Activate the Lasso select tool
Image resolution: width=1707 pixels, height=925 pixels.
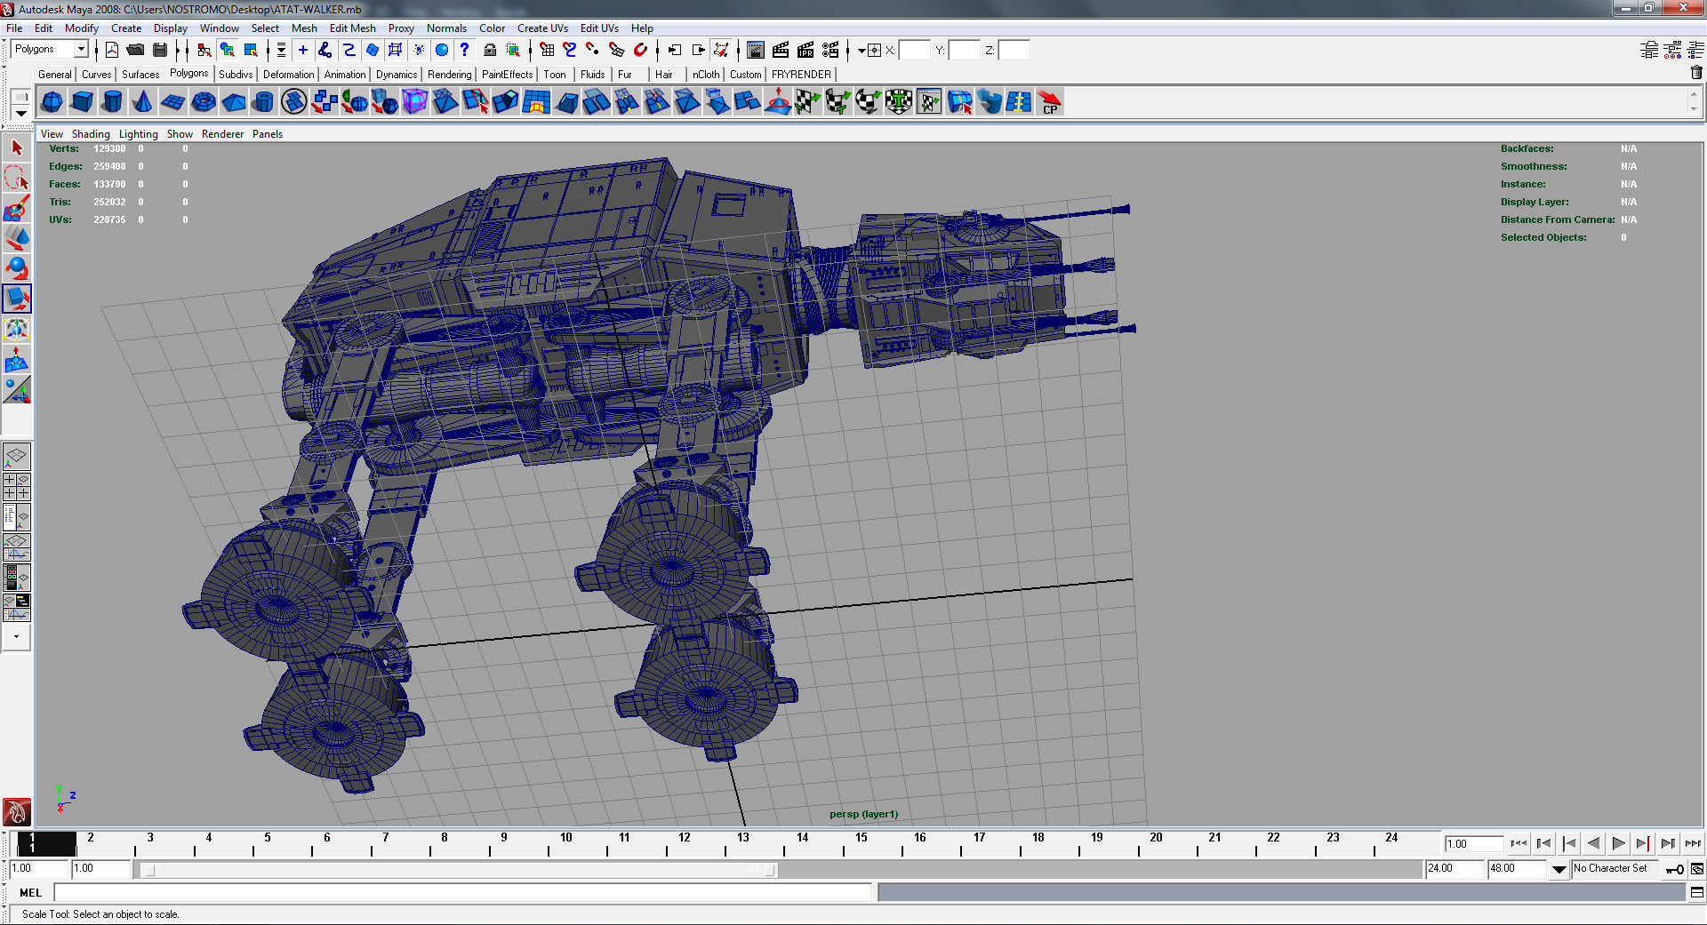(17, 179)
